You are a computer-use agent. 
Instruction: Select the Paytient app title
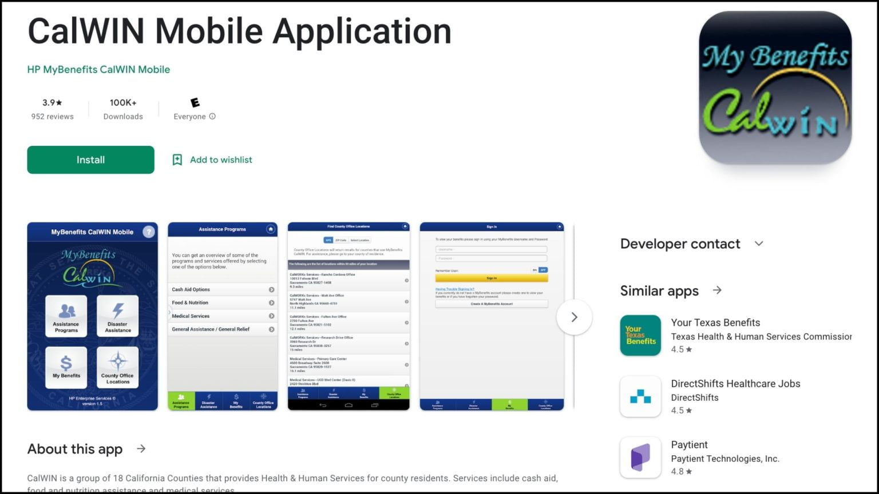click(x=689, y=445)
